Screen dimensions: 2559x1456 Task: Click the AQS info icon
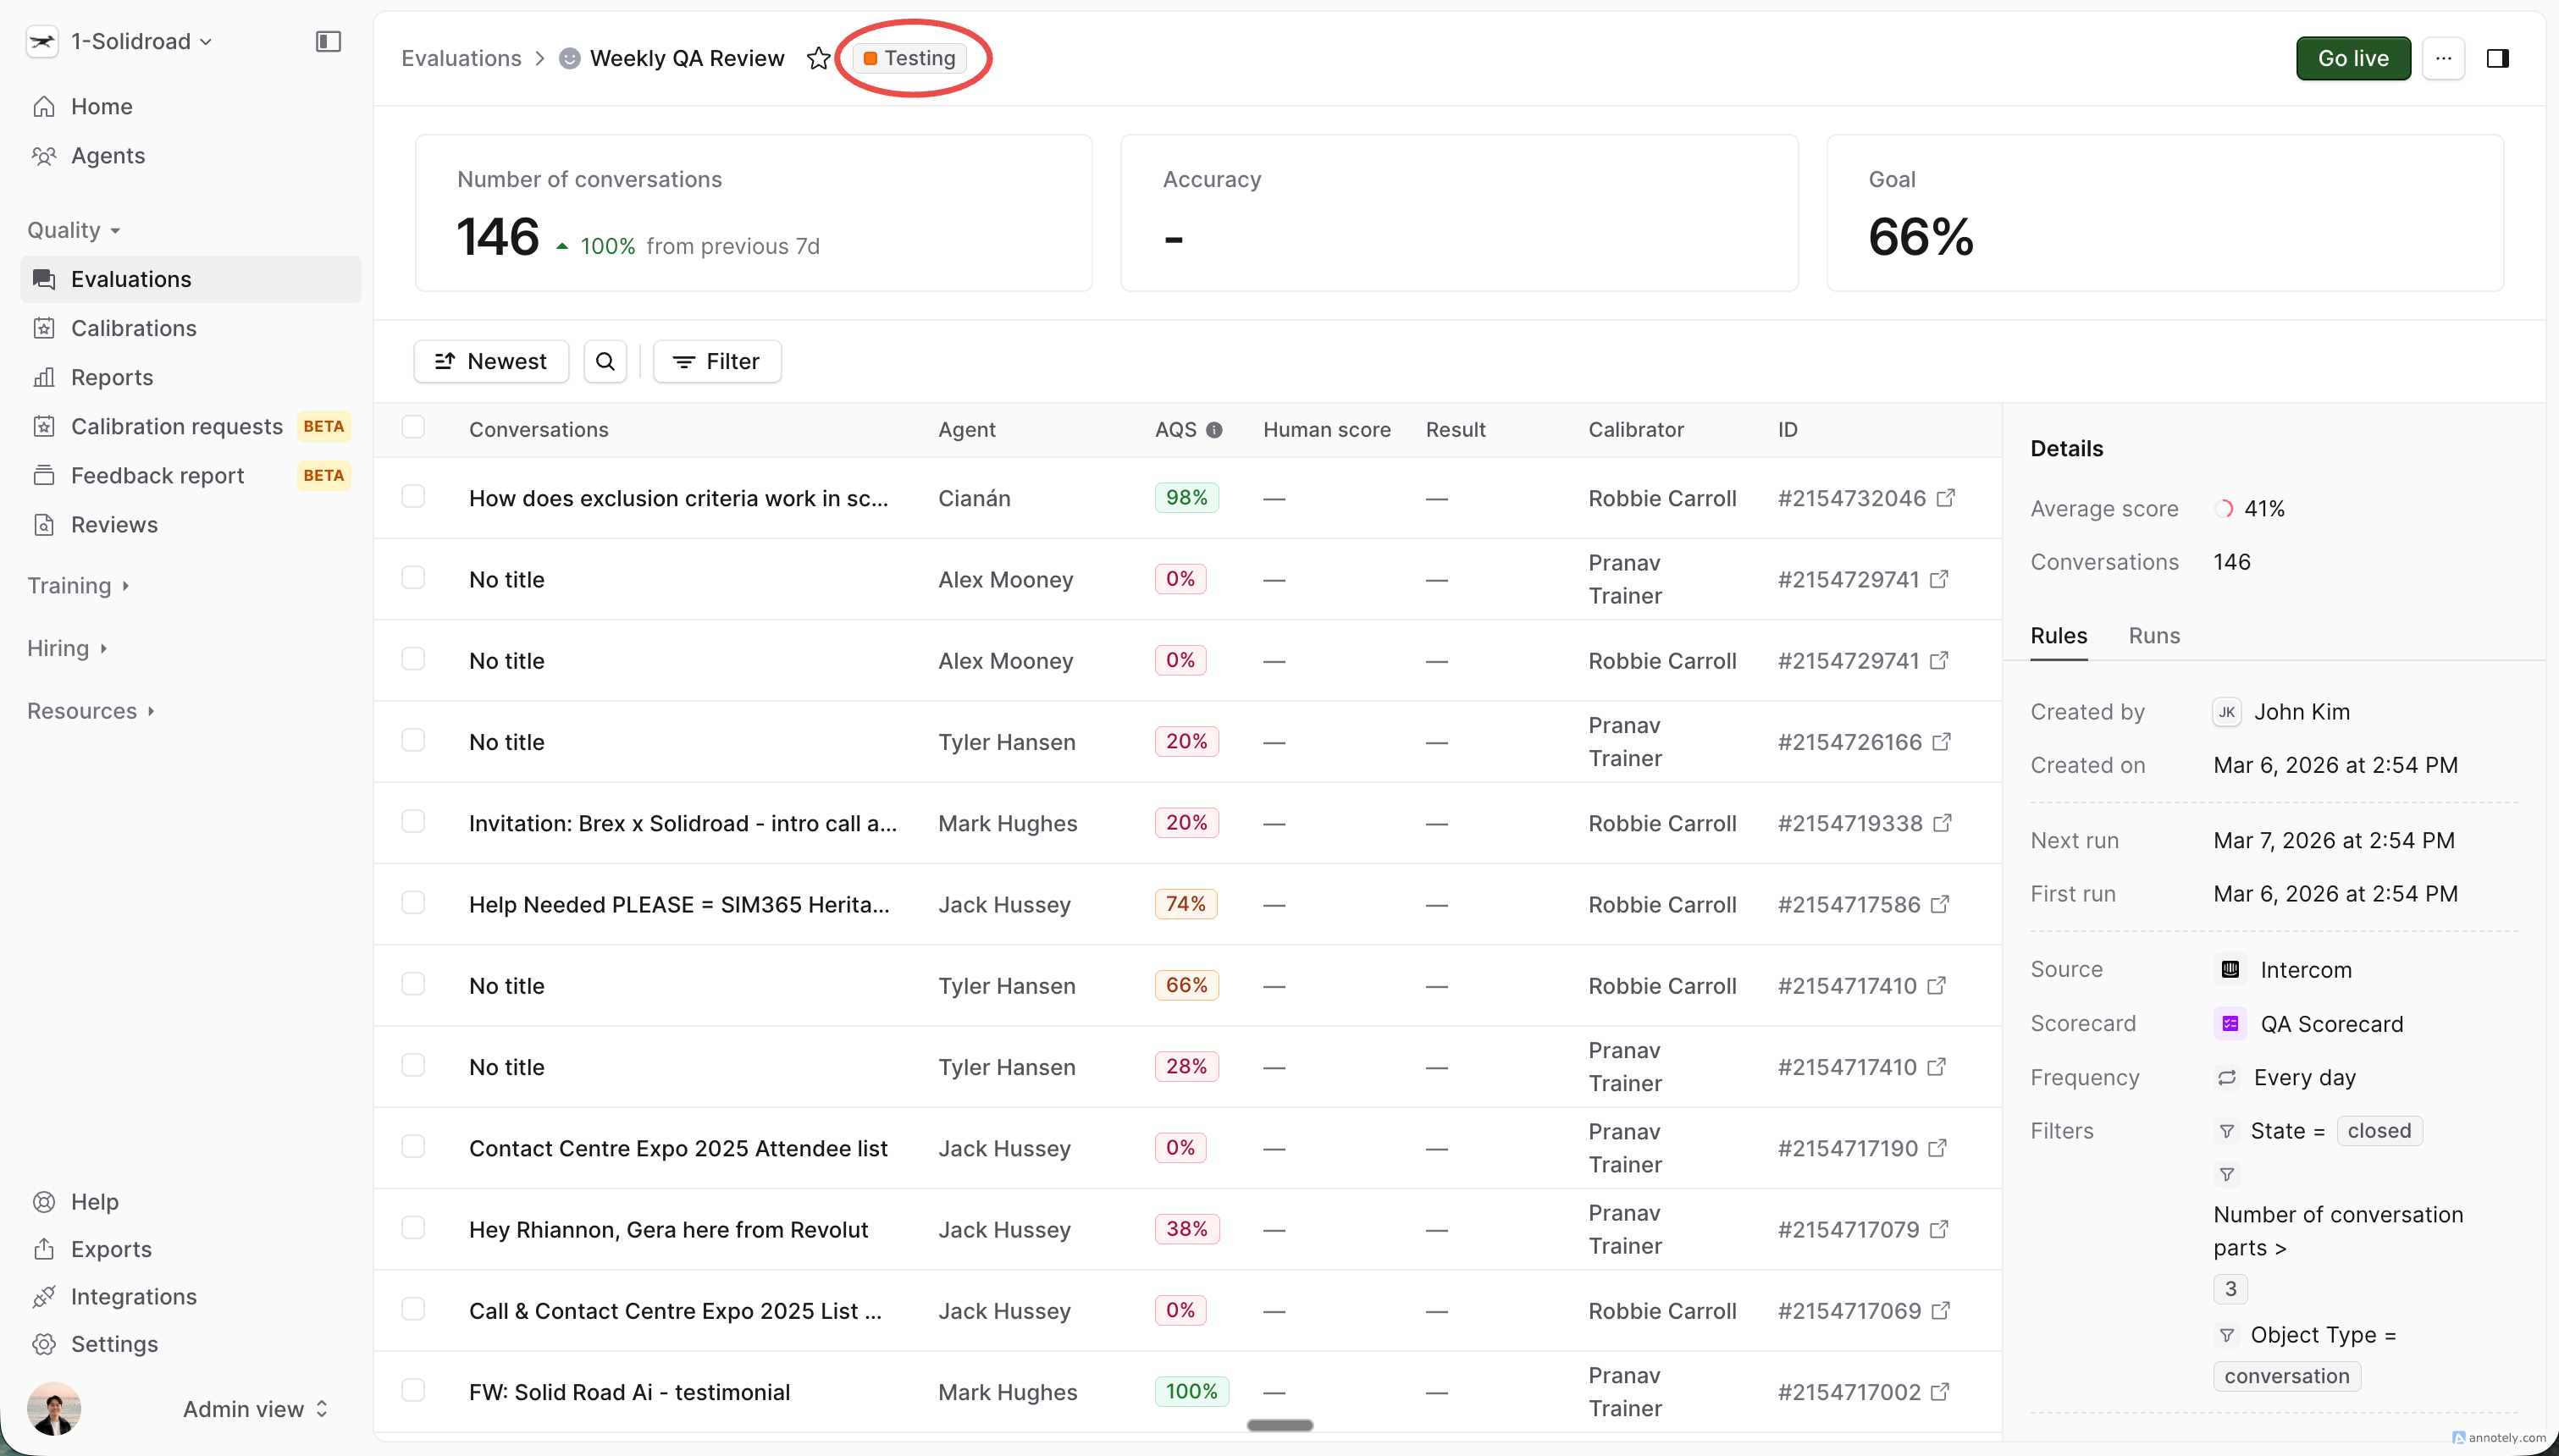1214,430
